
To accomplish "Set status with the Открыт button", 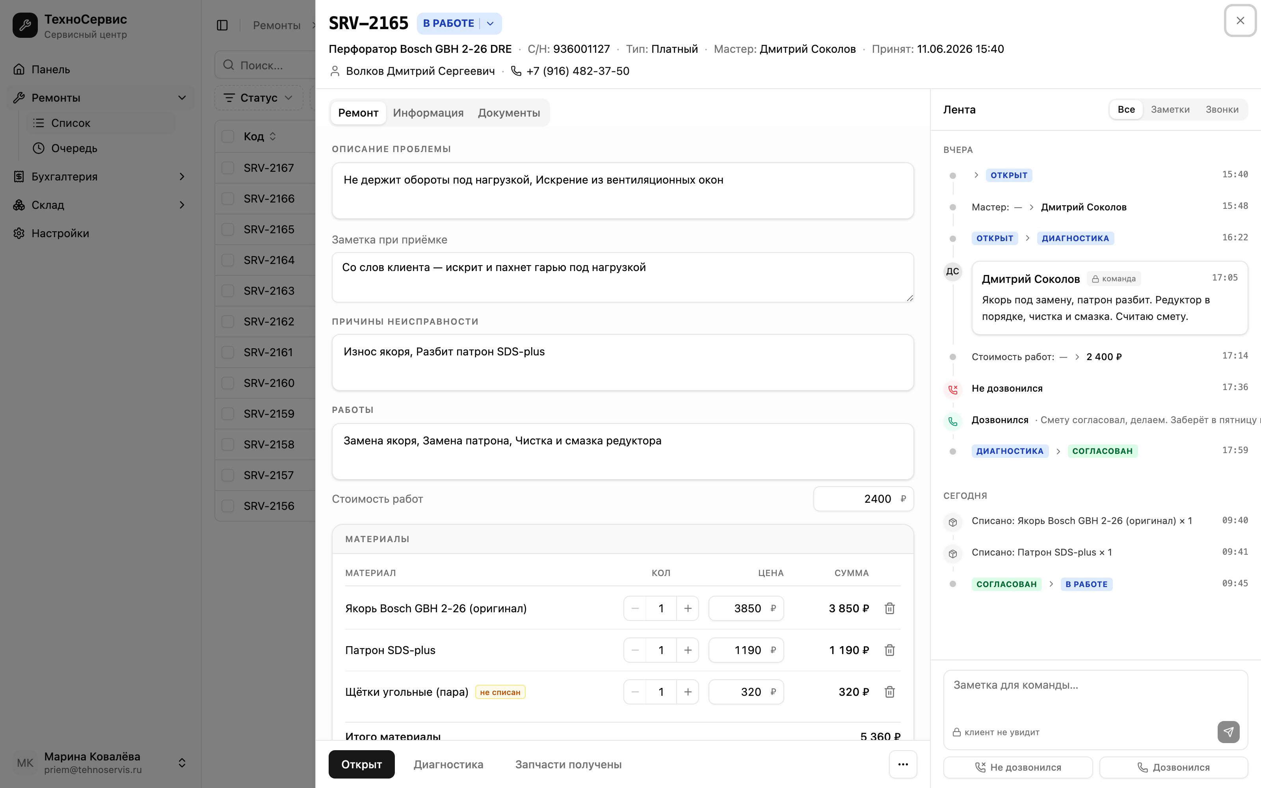I will pos(362,764).
